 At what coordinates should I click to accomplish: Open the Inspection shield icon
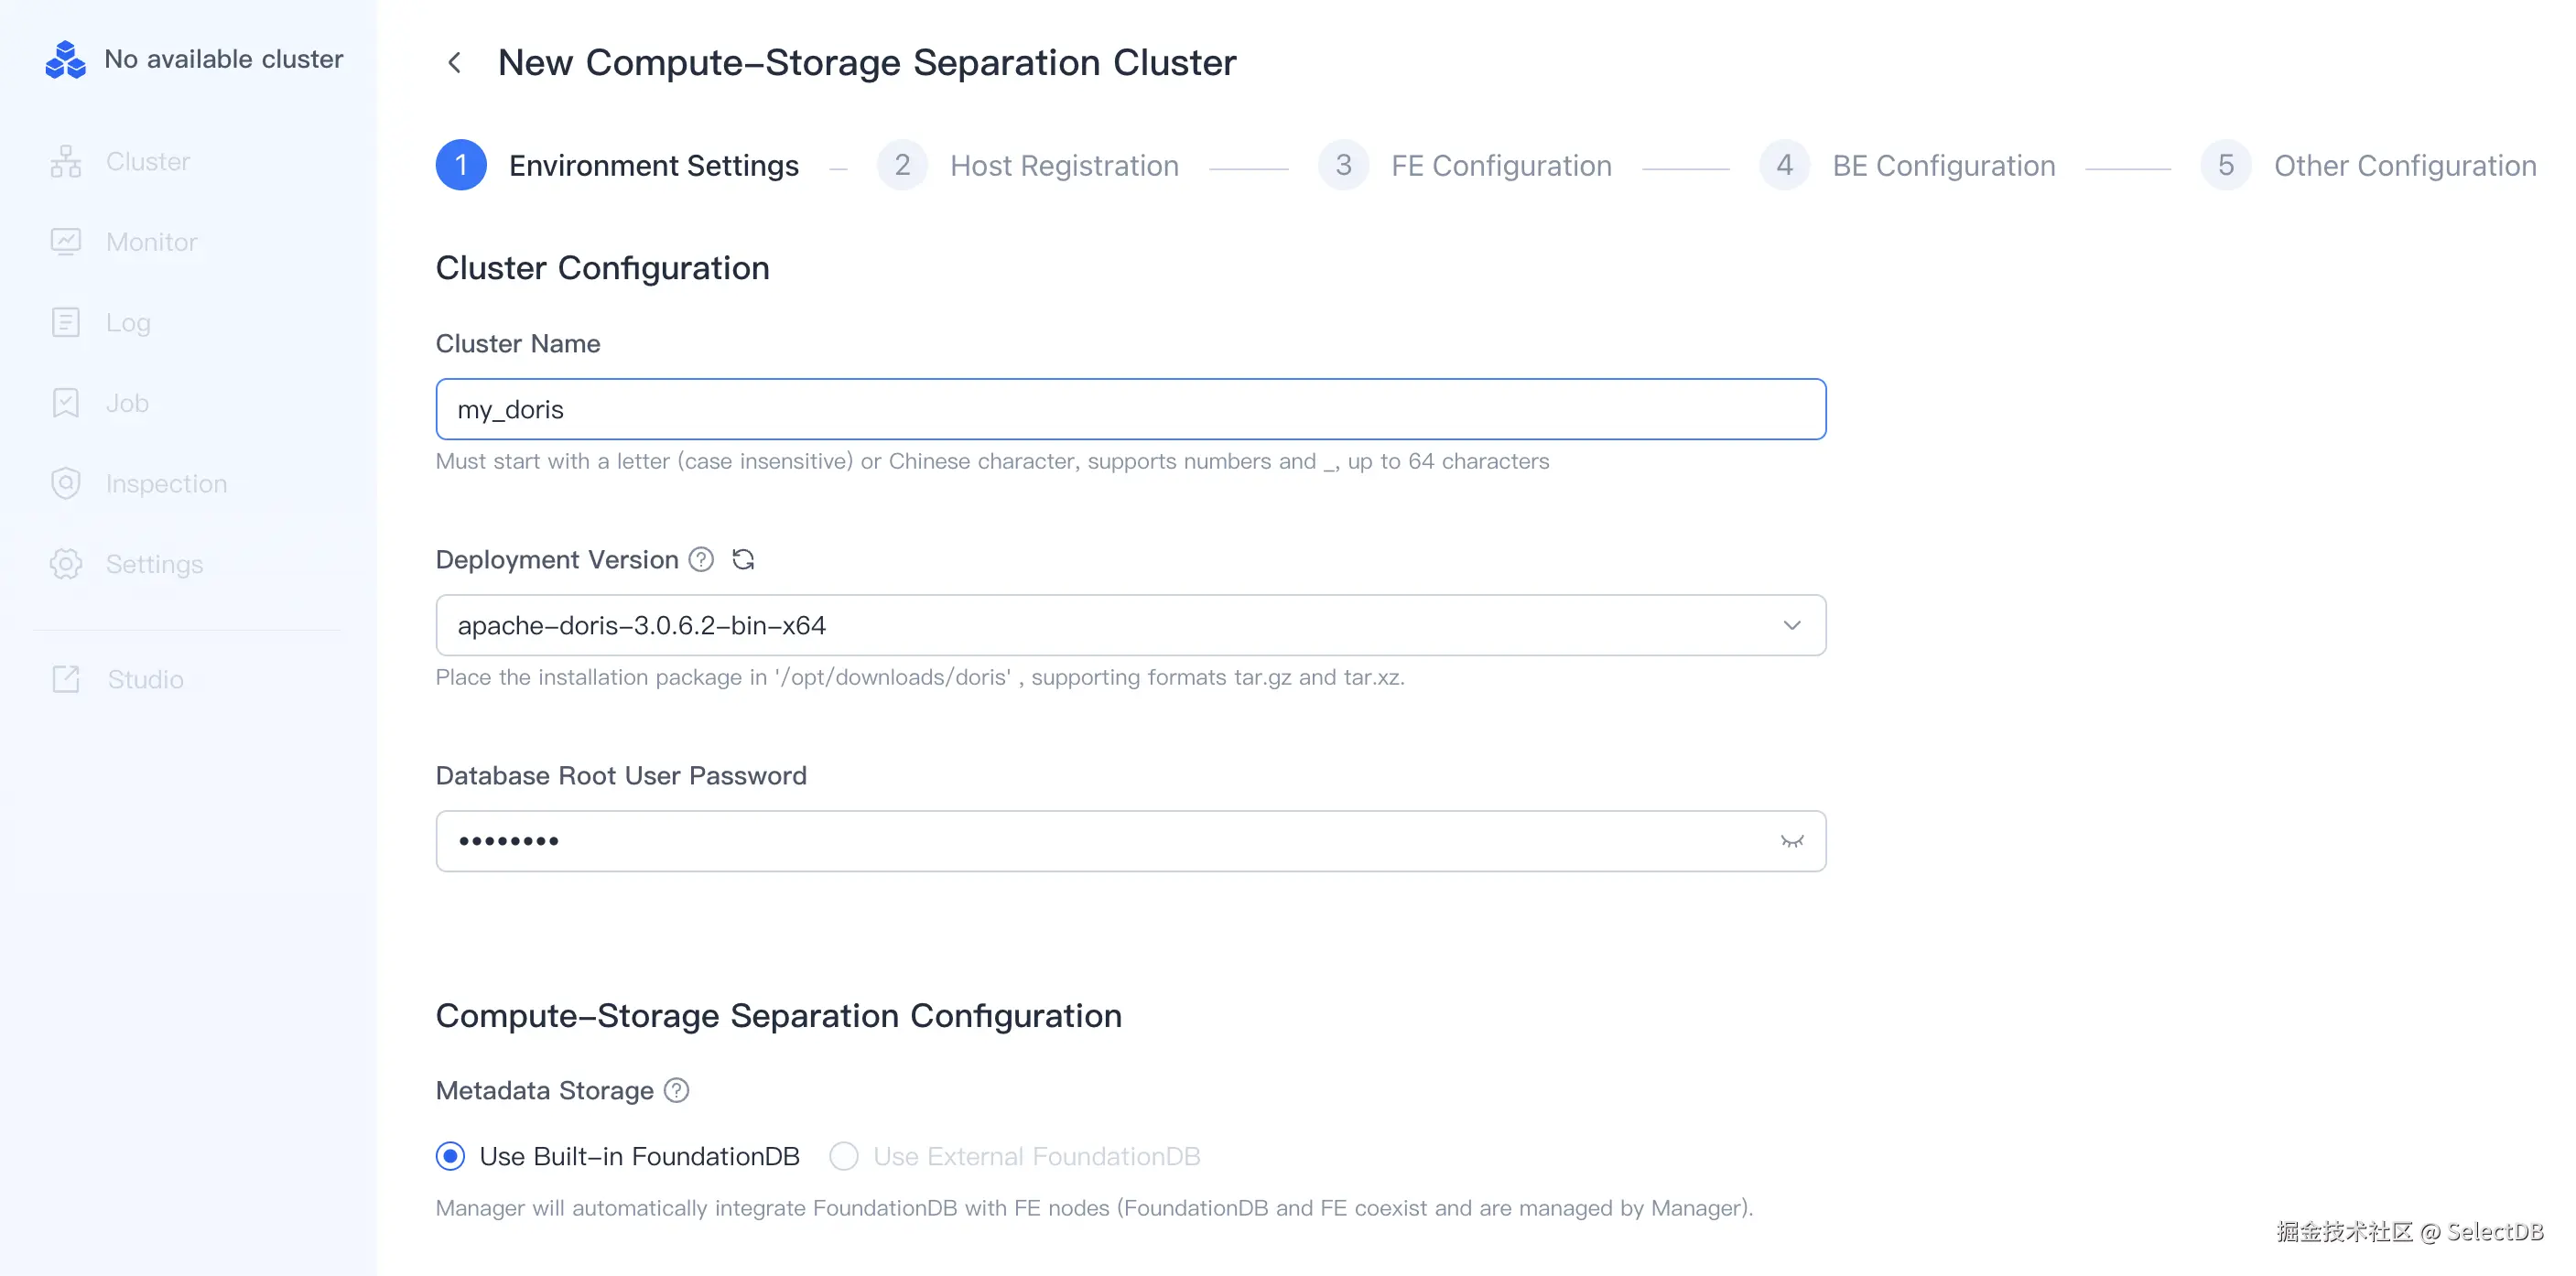click(66, 484)
